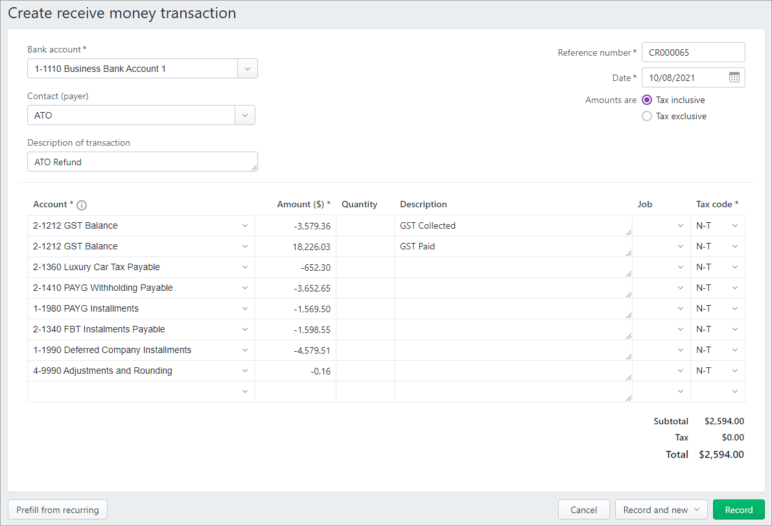The width and height of the screenshot is (772, 526).
Task: Expand the Record and new options arrow
Action: pyautogui.click(x=697, y=510)
